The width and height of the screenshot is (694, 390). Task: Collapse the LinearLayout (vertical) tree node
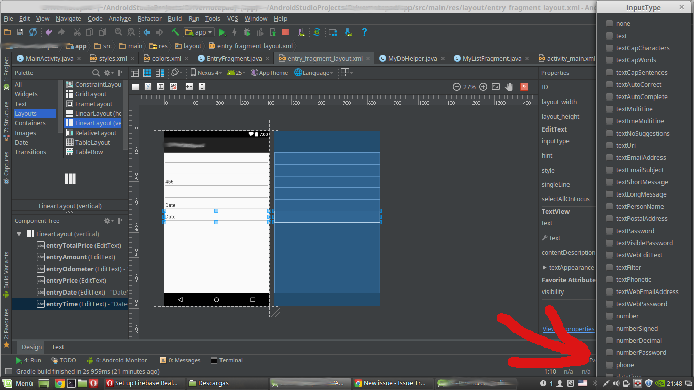(19, 234)
